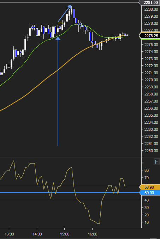Click the 2266.00 price axis label
This screenshot has height=239, width=160.
[x=151, y=108]
